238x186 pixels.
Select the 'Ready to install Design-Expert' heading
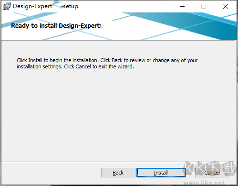(56, 26)
